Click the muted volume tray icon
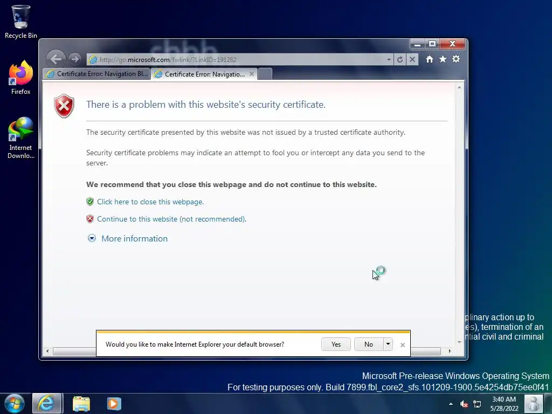 [464, 404]
